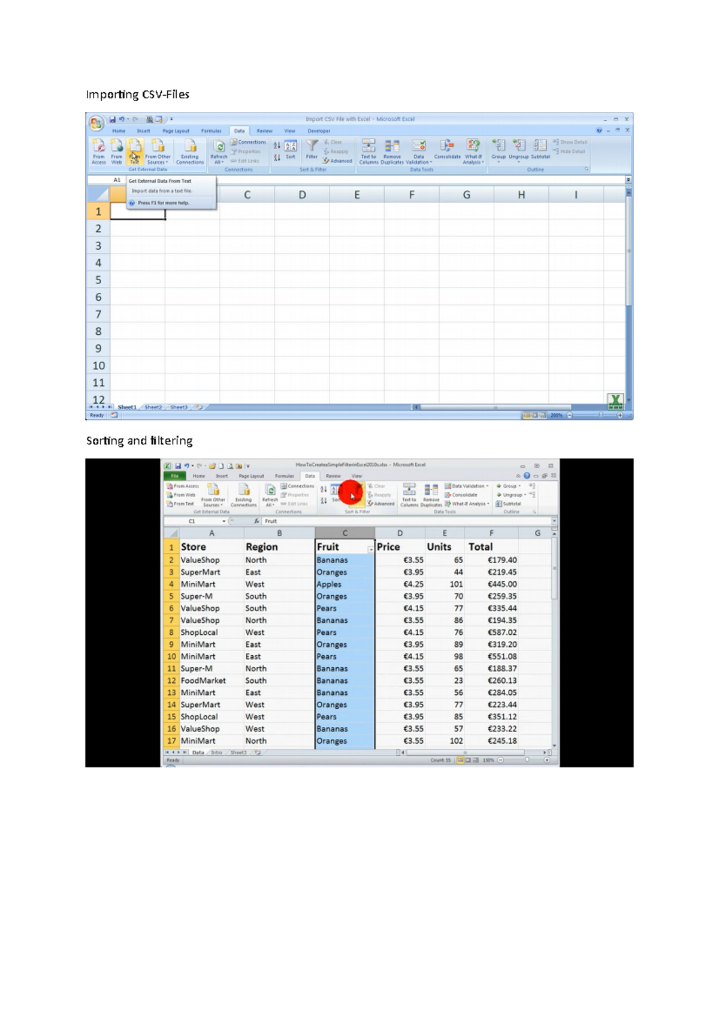The height and width of the screenshot is (1017, 719).
Task: Click the macro record icon beside Ready in Import CSV window
Action: (114, 415)
